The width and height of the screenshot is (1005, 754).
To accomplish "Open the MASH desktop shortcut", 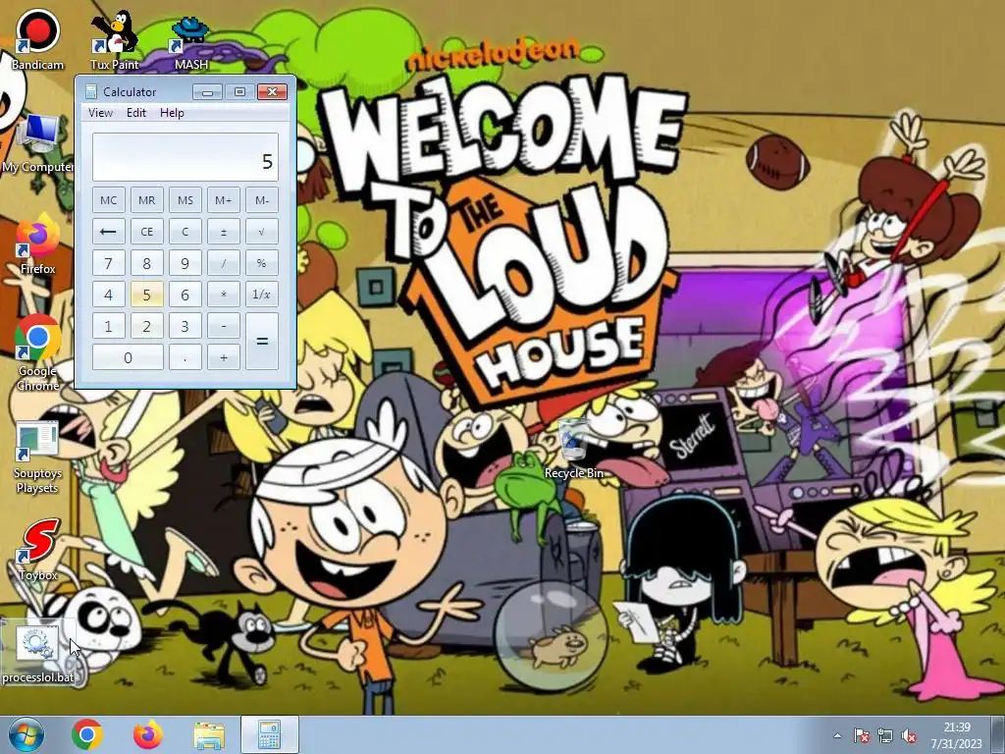I will click(191, 39).
